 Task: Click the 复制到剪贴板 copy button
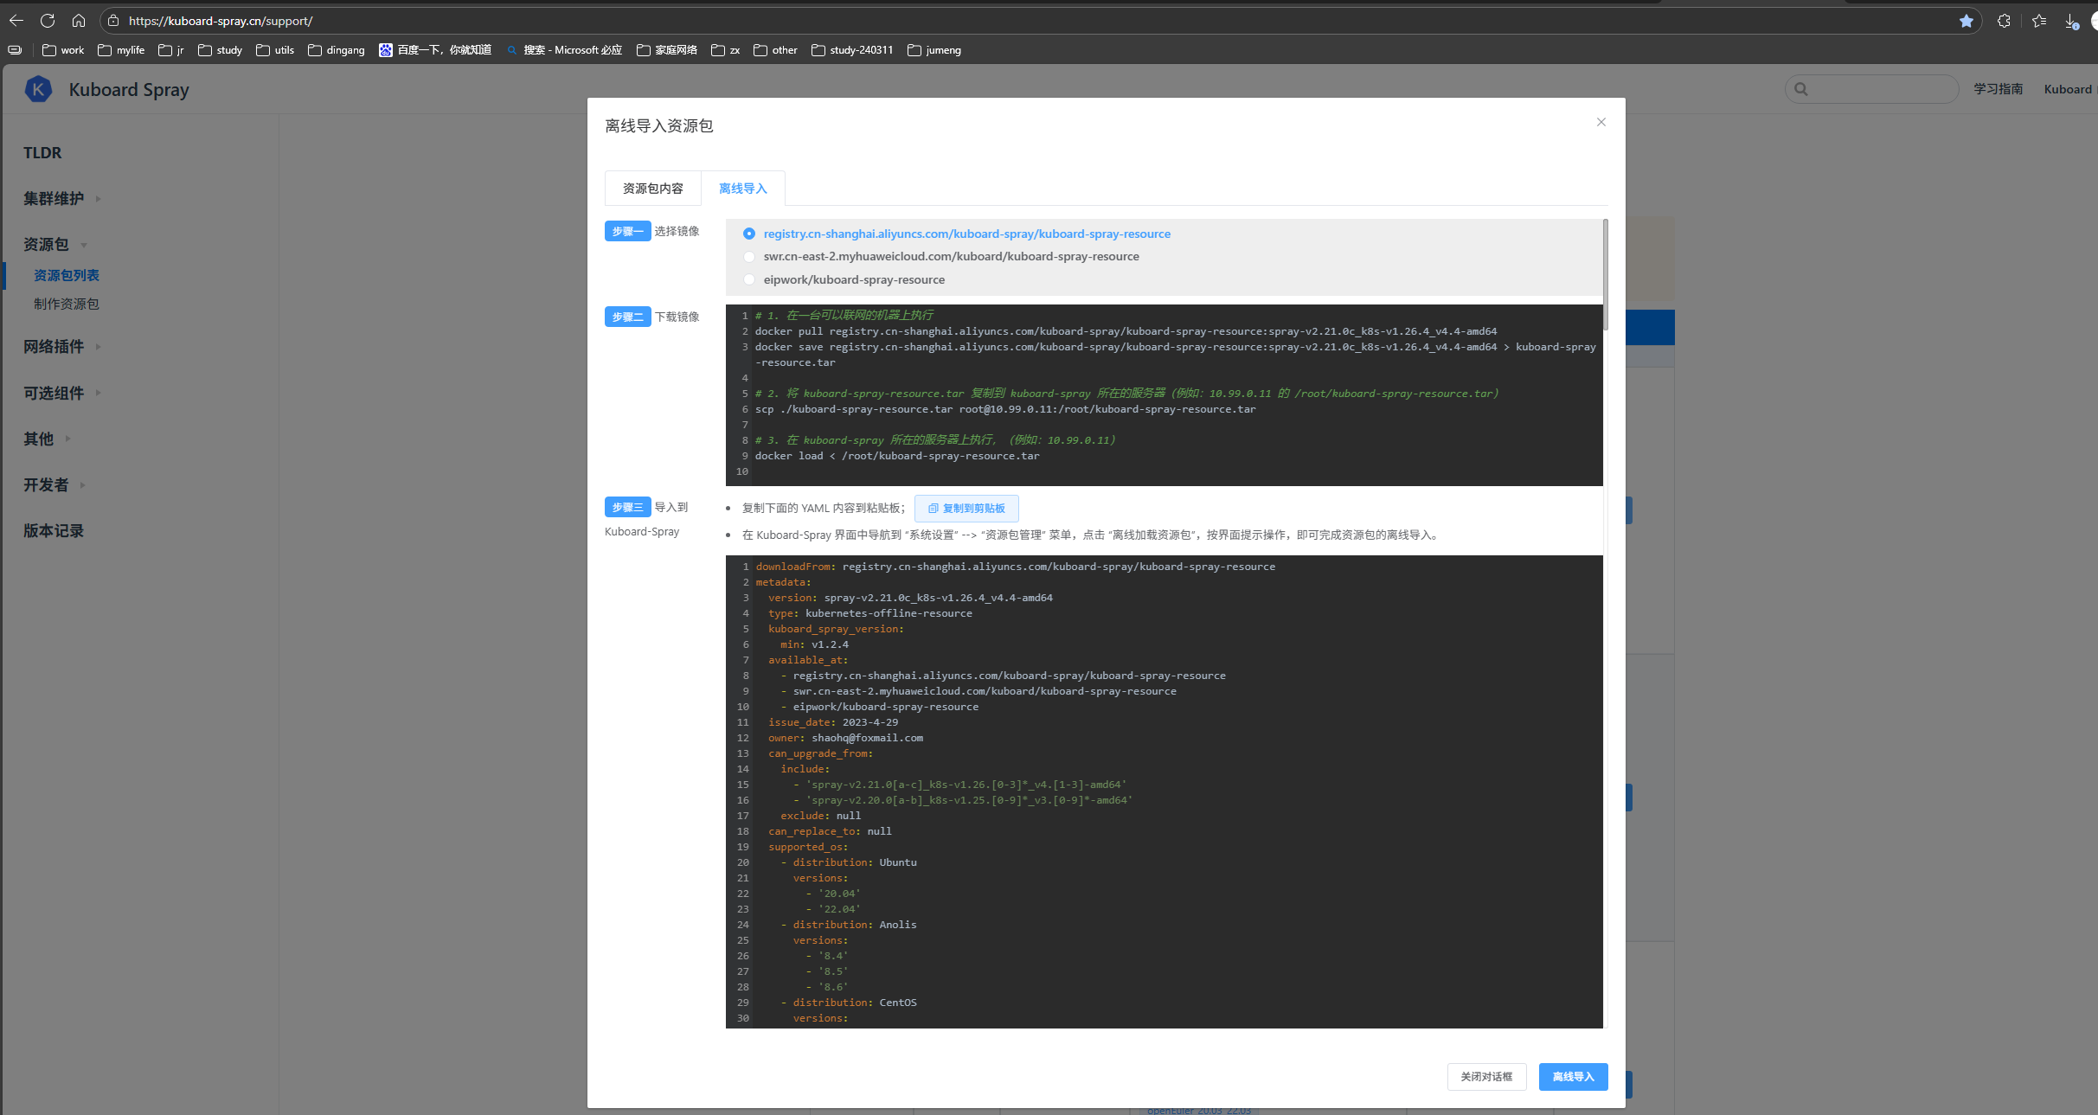coord(966,509)
